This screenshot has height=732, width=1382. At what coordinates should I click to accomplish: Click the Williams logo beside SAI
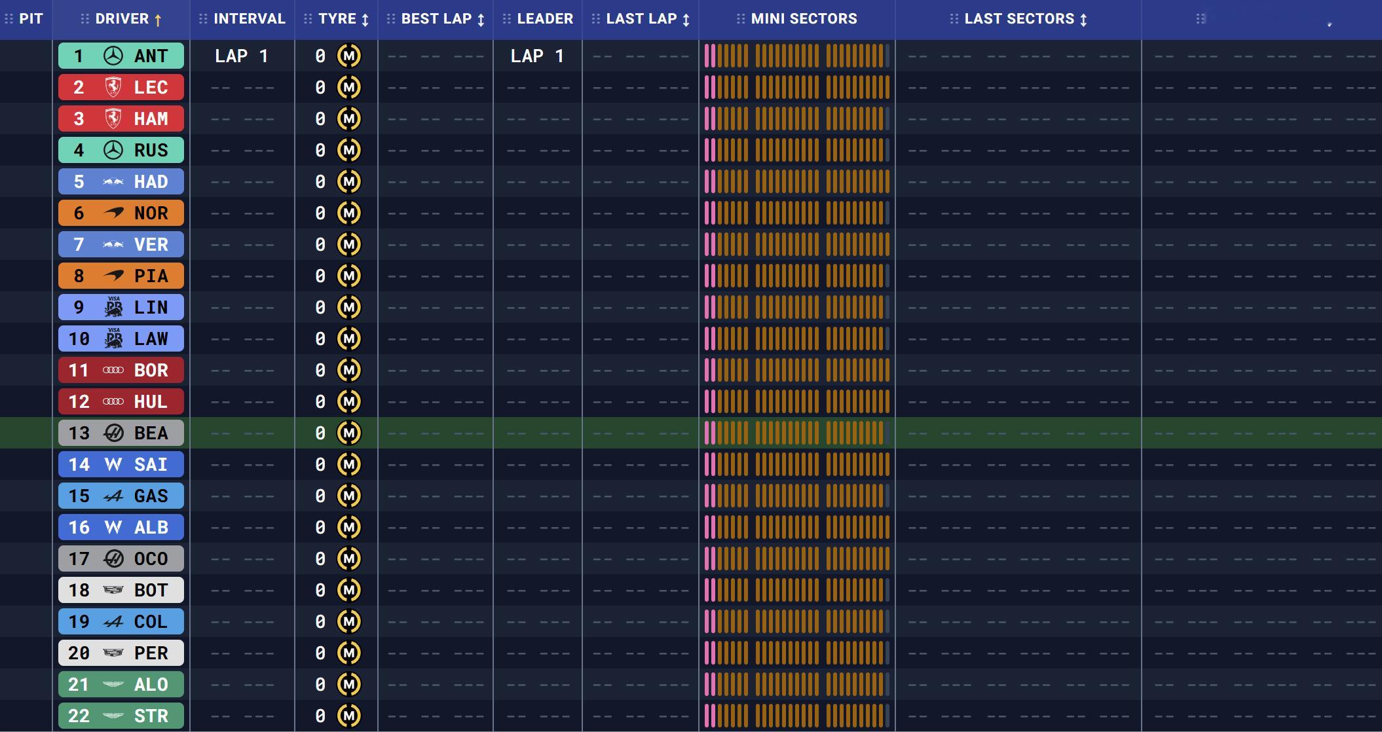click(x=113, y=464)
